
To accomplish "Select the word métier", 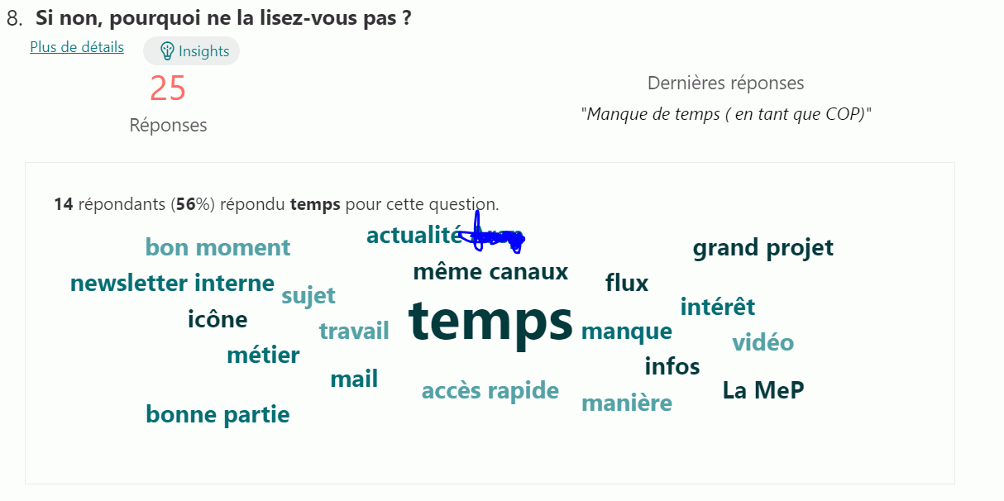I will pos(263,355).
